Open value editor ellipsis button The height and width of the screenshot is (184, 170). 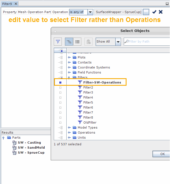pyautogui.click(x=146, y=12)
